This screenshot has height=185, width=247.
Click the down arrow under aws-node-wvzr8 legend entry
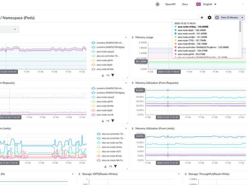click(113, 121)
